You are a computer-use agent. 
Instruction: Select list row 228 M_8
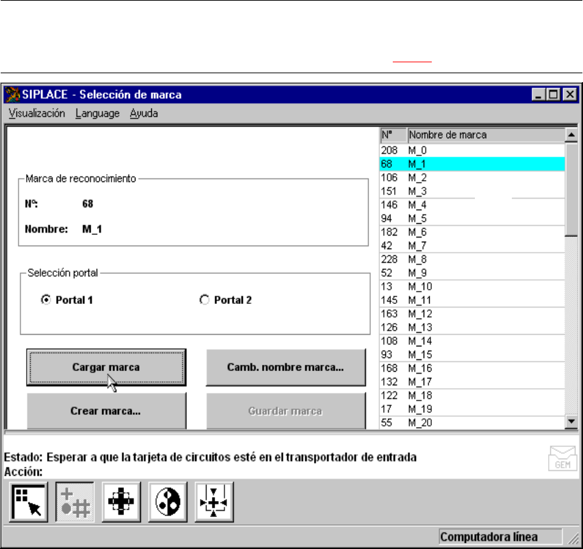pyautogui.click(x=472, y=259)
